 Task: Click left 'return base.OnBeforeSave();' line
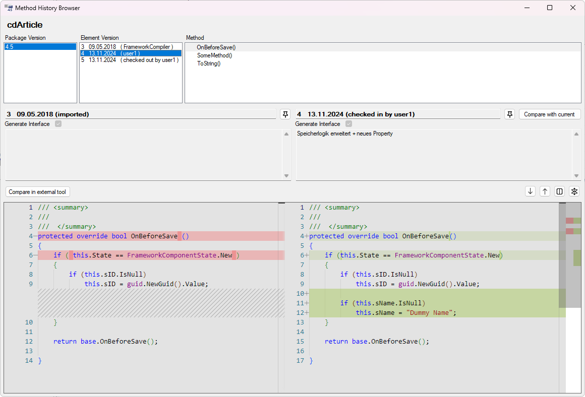pos(105,342)
